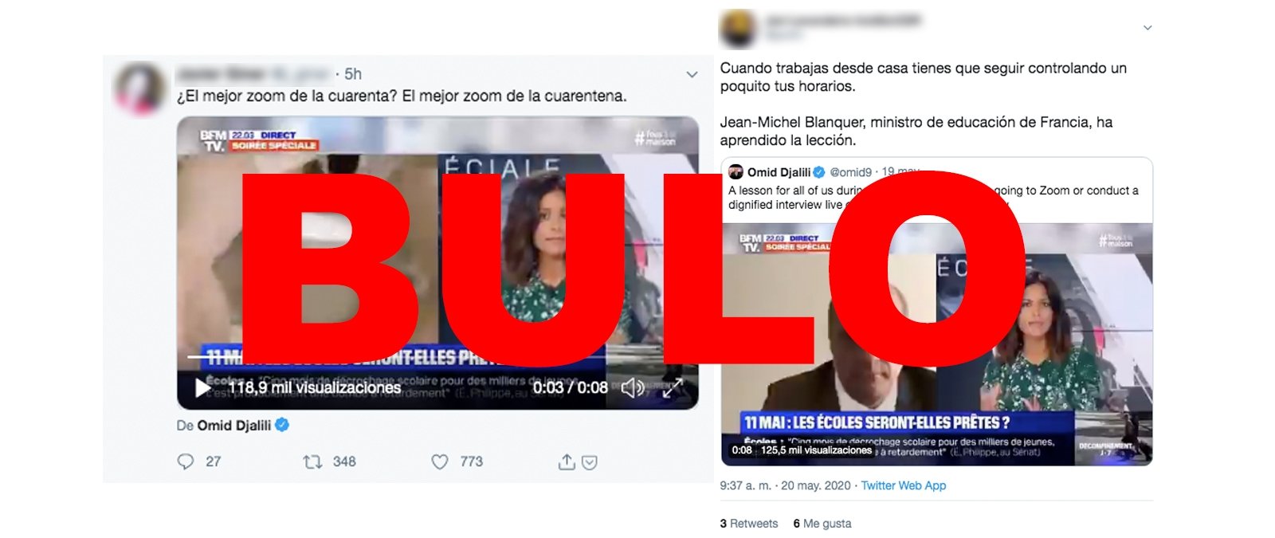Open quoted tweet by Omid Djalili
This screenshot has width=1275, height=538.
point(936,190)
